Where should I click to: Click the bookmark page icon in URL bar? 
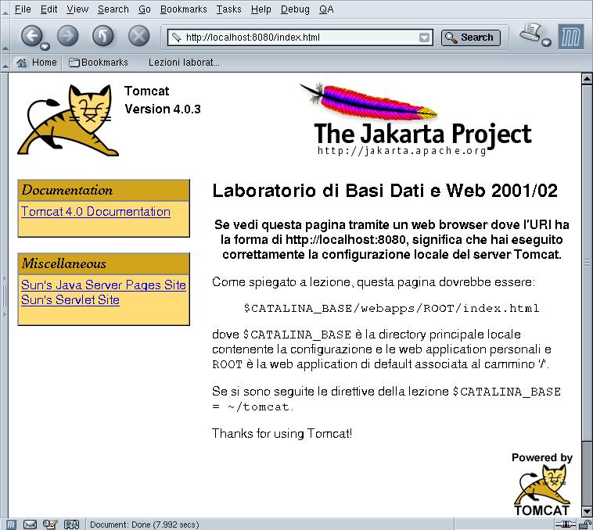[x=176, y=37]
